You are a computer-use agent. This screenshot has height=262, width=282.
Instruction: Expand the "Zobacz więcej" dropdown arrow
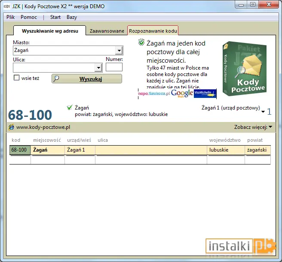[270, 127]
